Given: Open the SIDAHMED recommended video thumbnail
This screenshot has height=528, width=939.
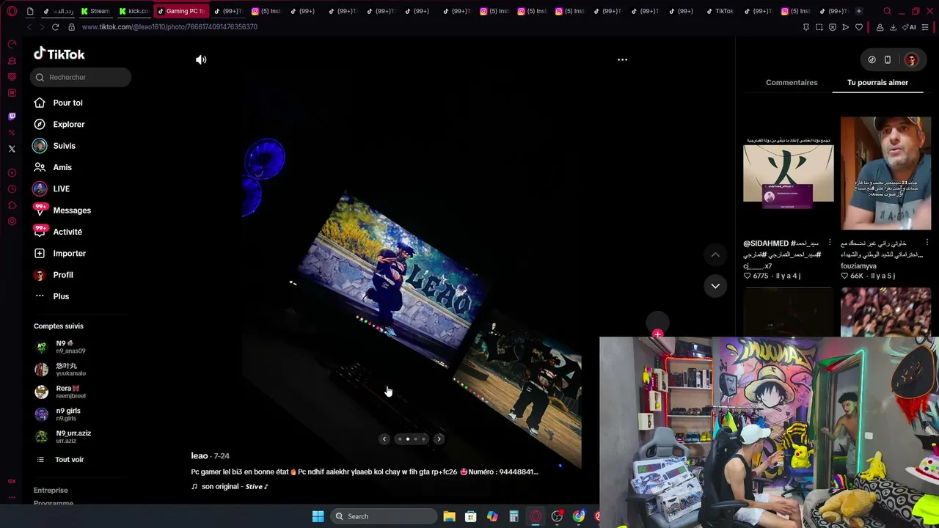Looking at the screenshot, I should (x=788, y=174).
